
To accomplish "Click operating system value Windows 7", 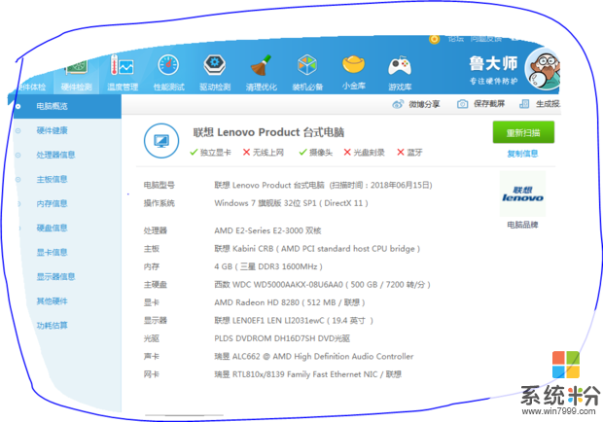I will pyautogui.click(x=291, y=203).
